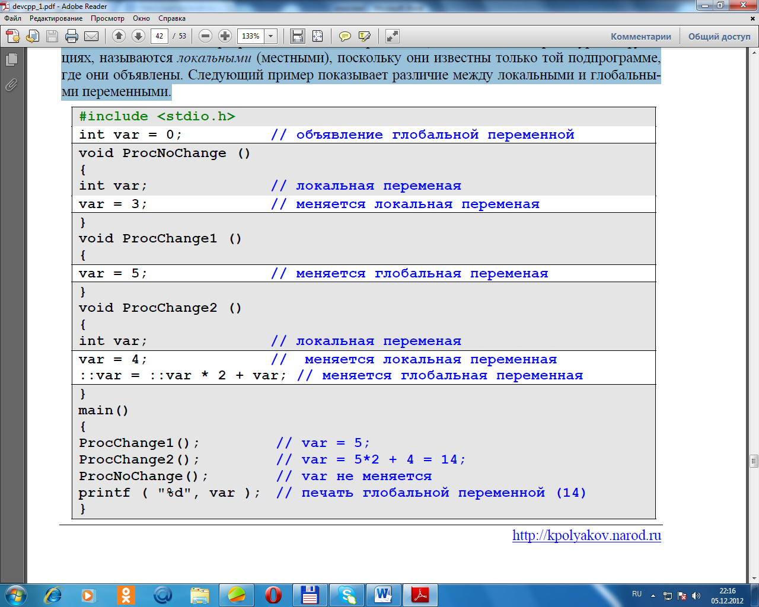This screenshot has width=759, height=607.
Task: Toggle the page thumbnails panel
Action: [x=11, y=60]
